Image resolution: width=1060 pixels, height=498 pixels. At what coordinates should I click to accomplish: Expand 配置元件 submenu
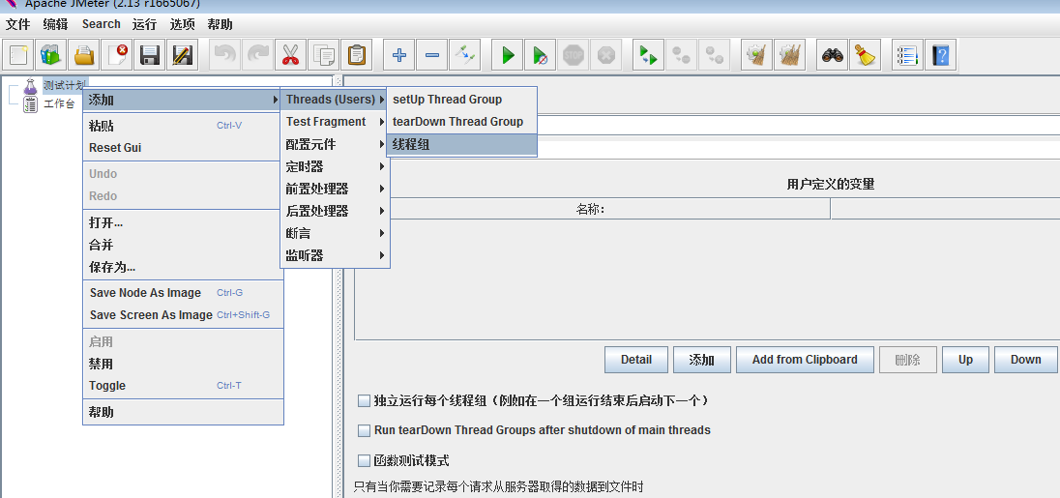[x=335, y=145]
